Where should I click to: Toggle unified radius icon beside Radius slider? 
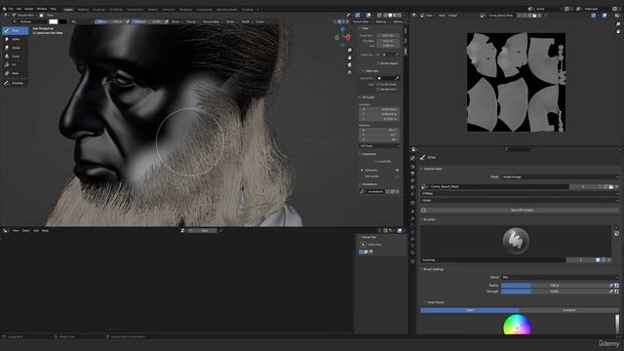coord(616,286)
